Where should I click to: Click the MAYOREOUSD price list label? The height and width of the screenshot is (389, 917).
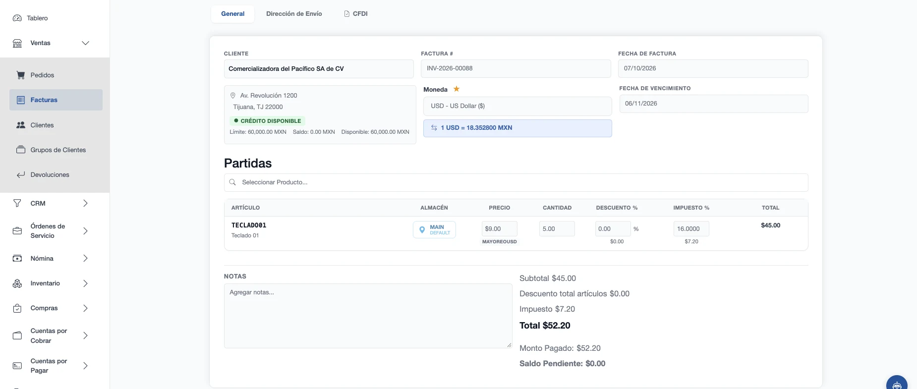tap(499, 242)
